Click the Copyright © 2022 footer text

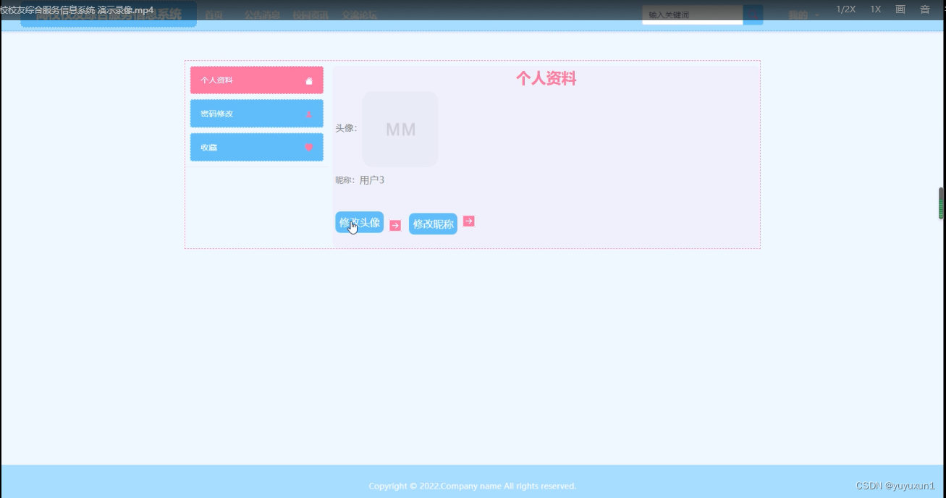473,486
